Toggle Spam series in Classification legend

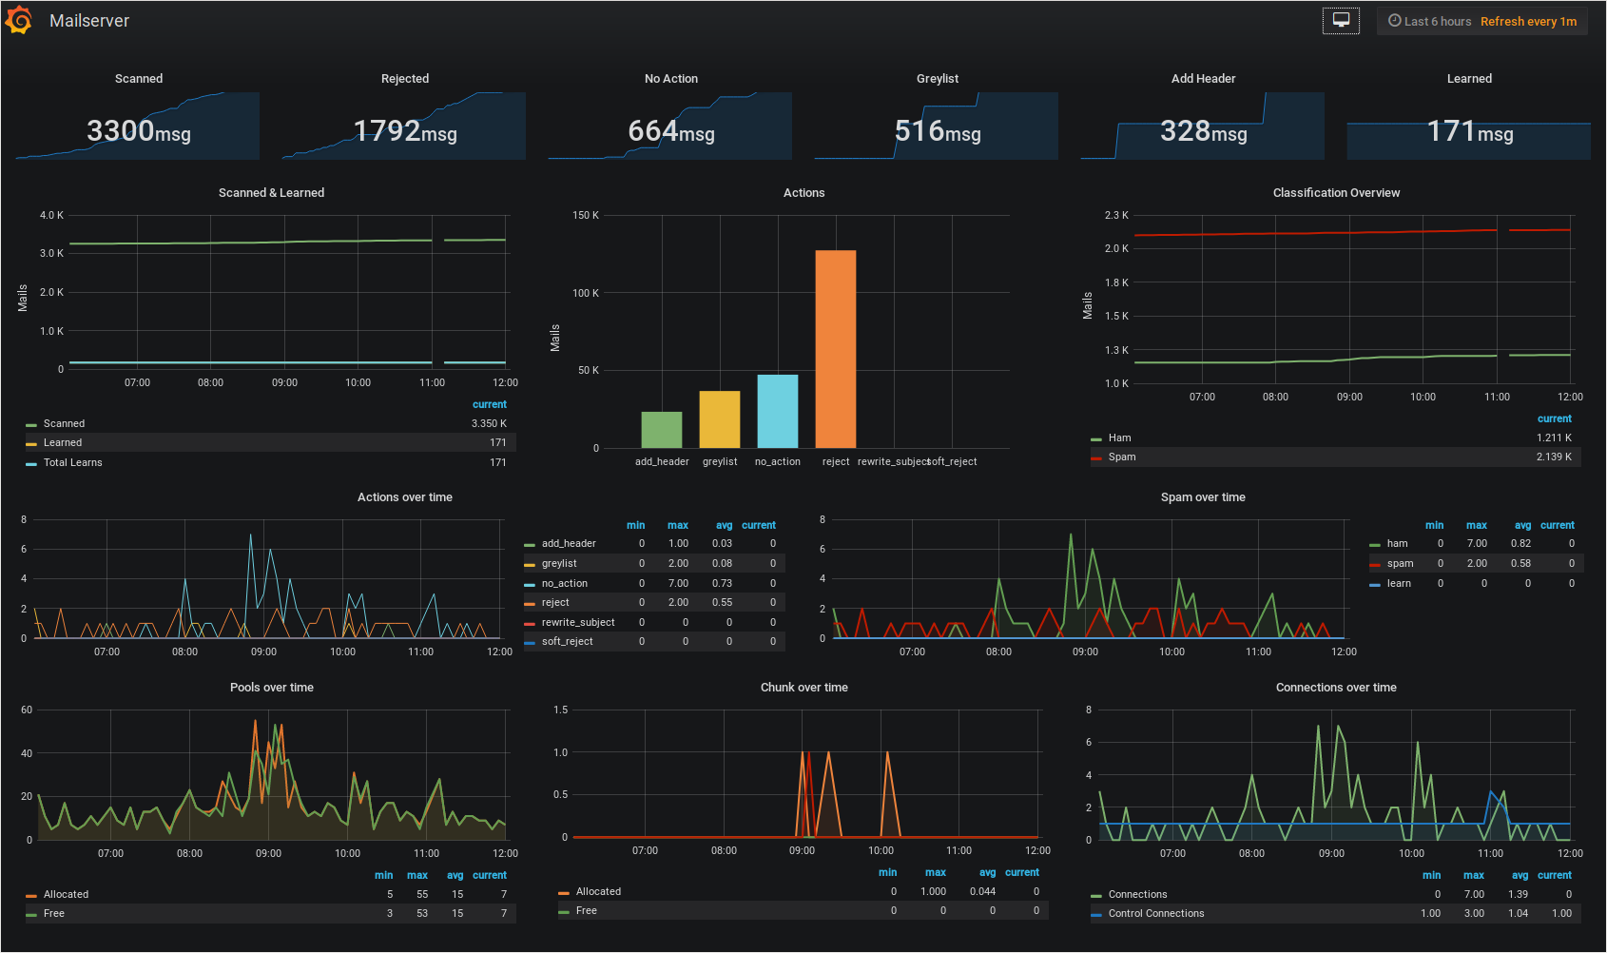point(1122,457)
